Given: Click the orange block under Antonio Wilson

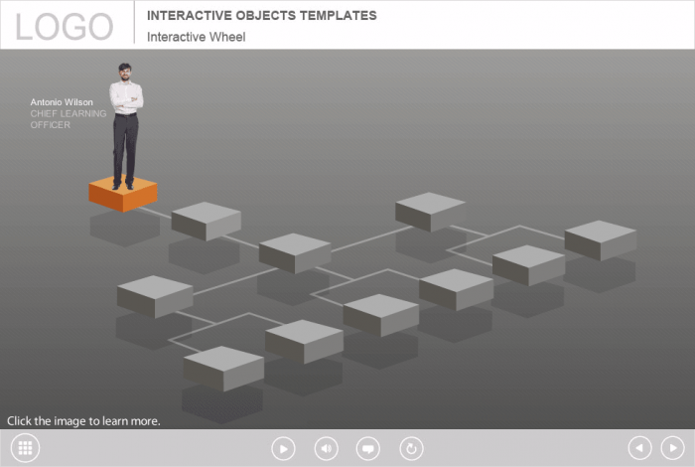Looking at the screenshot, I should pyautogui.click(x=123, y=194).
